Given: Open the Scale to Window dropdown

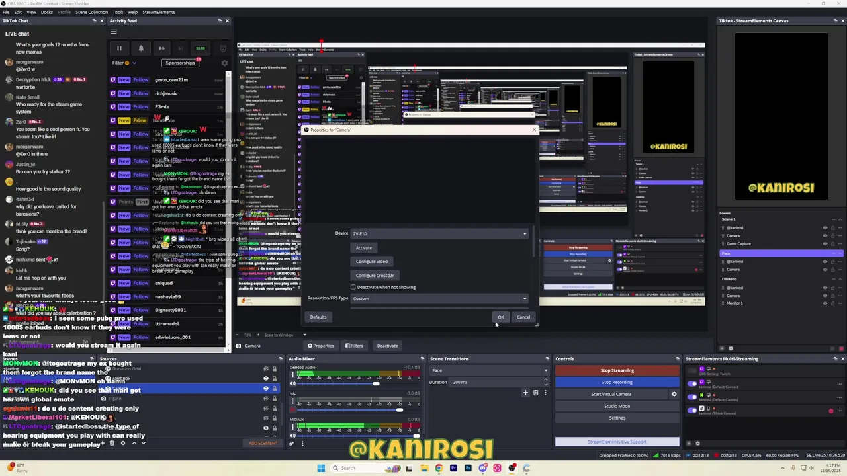Looking at the screenshot, I should [286, 335].
